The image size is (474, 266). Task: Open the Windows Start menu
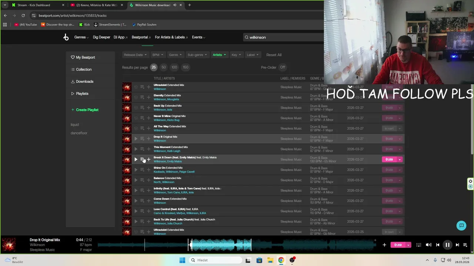182,260
